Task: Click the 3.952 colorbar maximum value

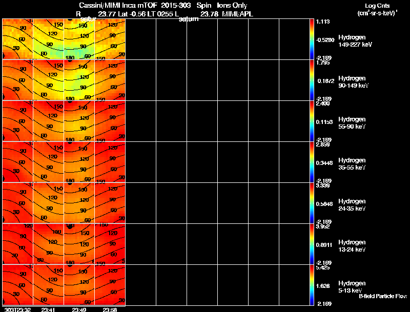Action: point(323,226)
